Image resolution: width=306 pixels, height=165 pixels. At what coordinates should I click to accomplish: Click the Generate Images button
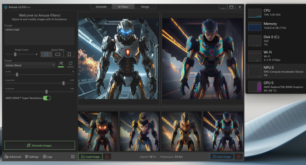tap(39, 145)
